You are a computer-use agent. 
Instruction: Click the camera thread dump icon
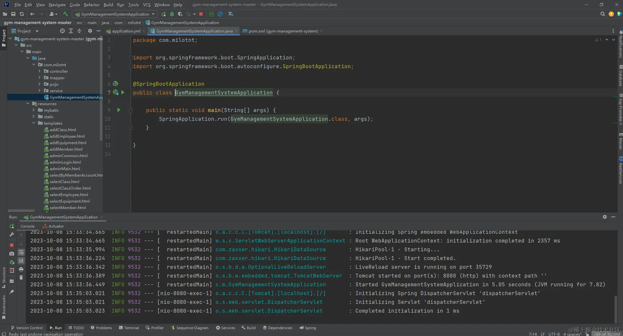point(12,254)
